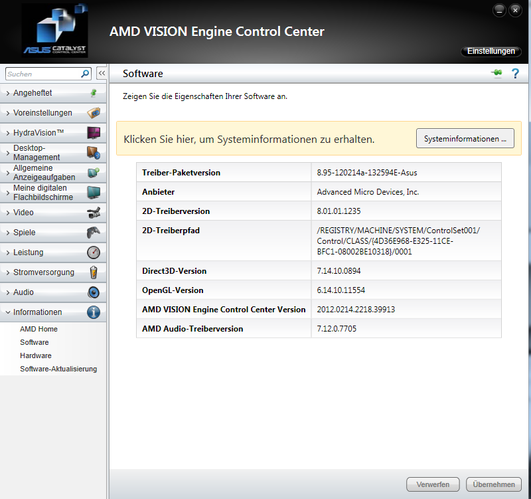Expand the Desktop-Management section
Viewport: 531px width, 499px height.
[x=54, y=153]
